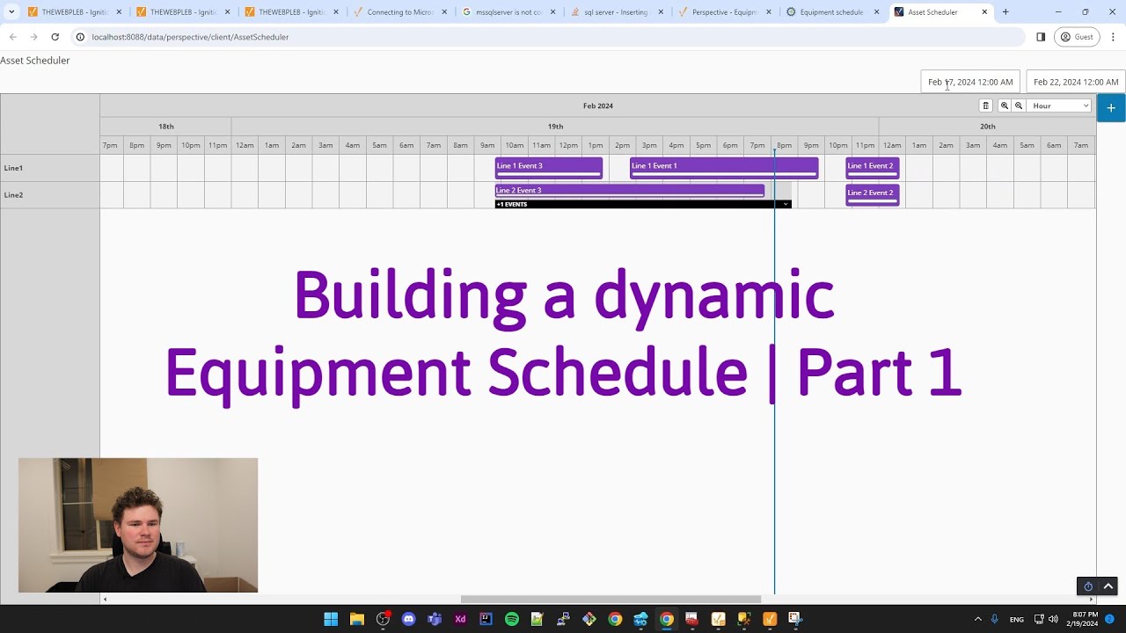
Task: Click the Feb 22, 2024 end date field
Action: pos(1076,82)
